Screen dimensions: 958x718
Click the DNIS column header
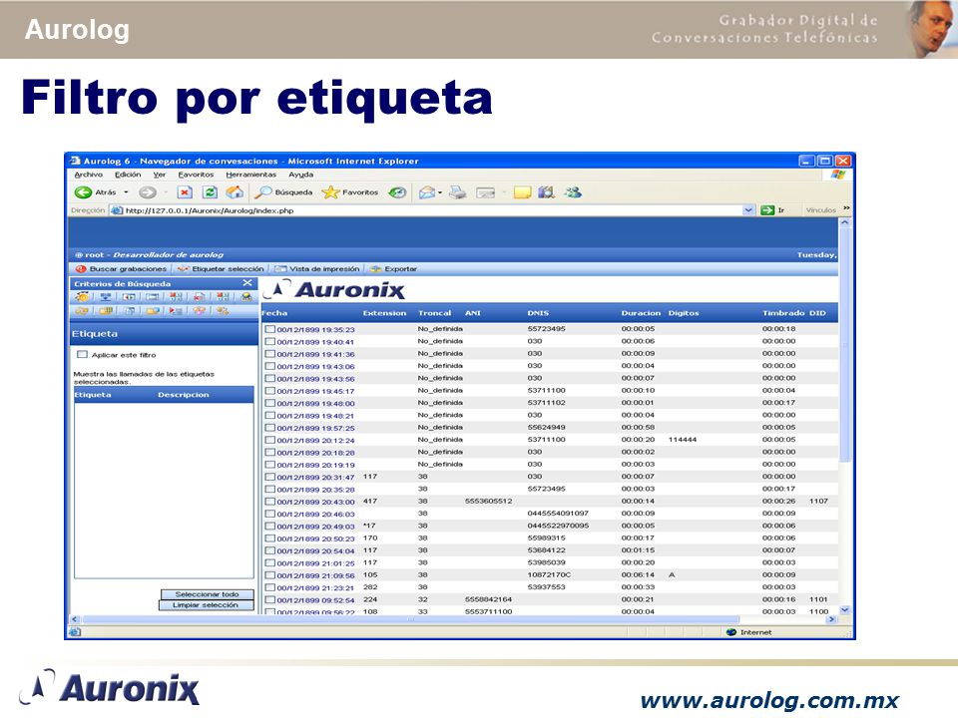tap(538, 312)
